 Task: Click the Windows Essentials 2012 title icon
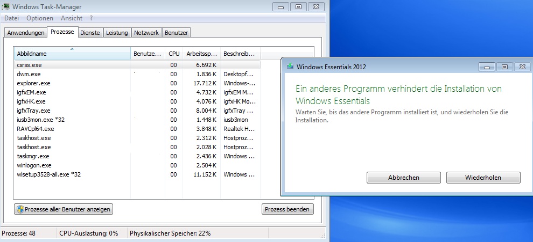pyautogui.click(x=290, y=67)
